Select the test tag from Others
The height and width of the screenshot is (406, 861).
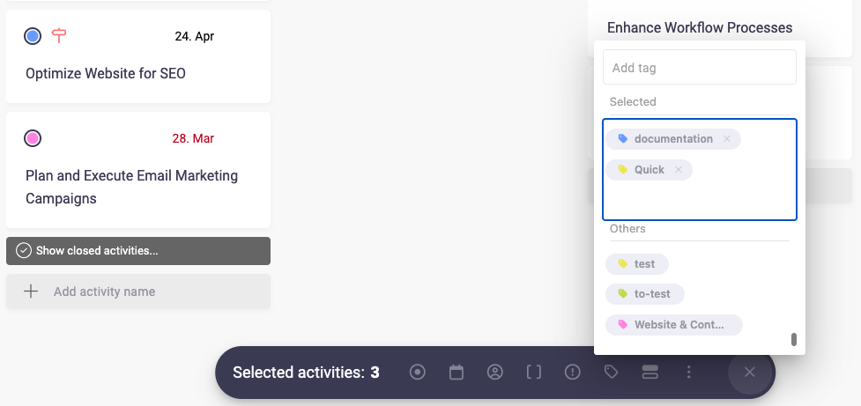[637, 263]
